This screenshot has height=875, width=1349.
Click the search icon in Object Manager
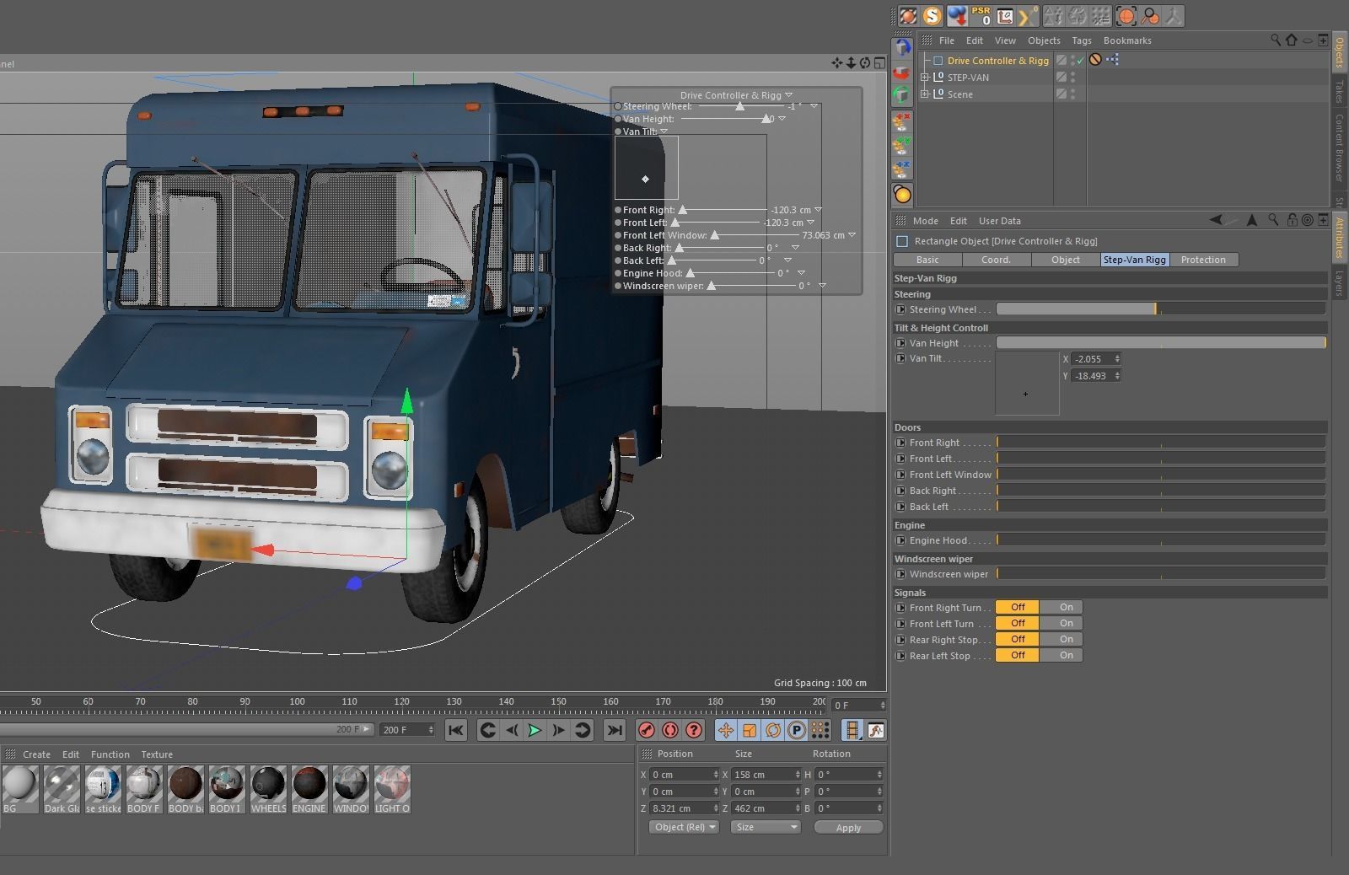[x=1276, y=40]
